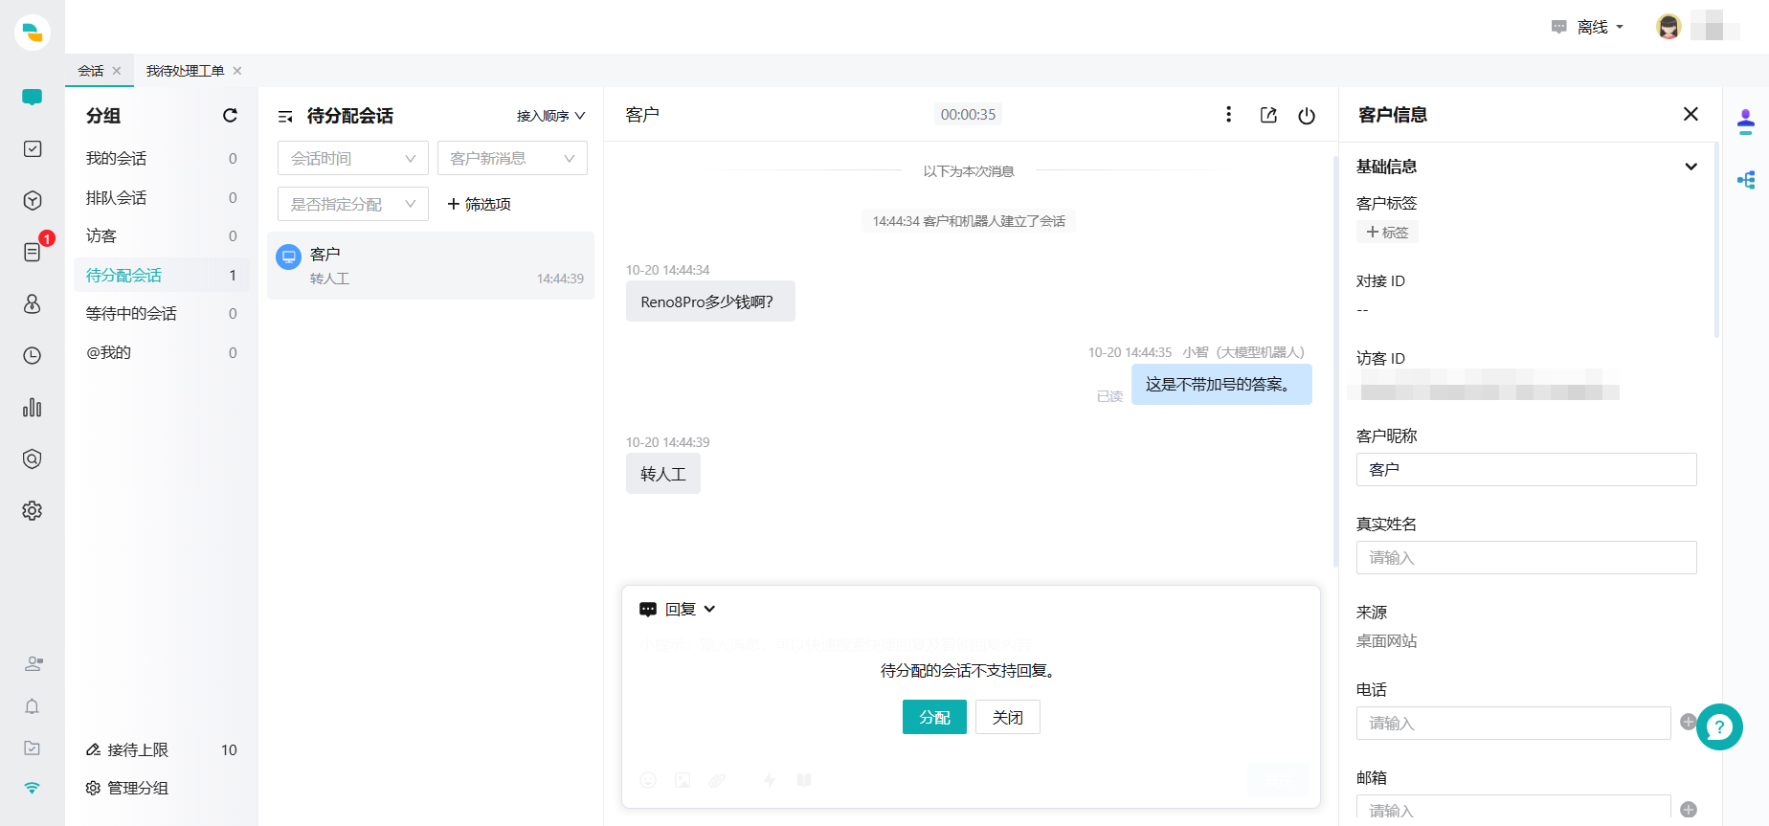Image resolution: width=1769 pixels, height=826 pixels.
Task: Select 排队会话 group
Action: [x=162, y=197]
